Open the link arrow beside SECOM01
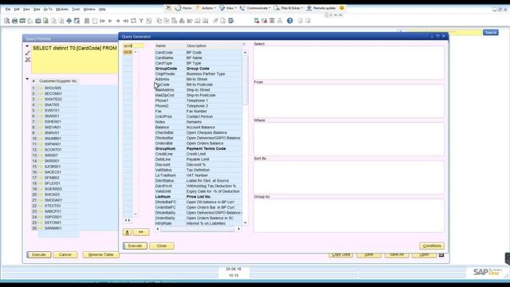The image size is (510, 287). click(x=41, y=94)
